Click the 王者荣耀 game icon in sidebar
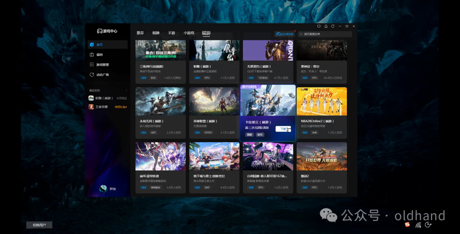 point(91,107)
